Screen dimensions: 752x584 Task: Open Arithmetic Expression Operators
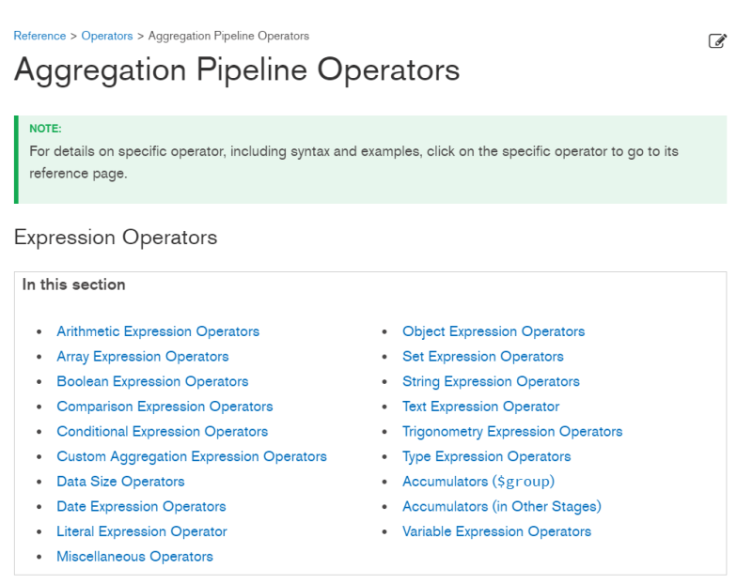point(157,331)
